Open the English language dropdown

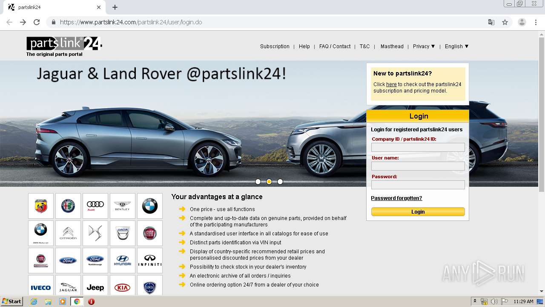pyautogui.click(x=456, y=46)
